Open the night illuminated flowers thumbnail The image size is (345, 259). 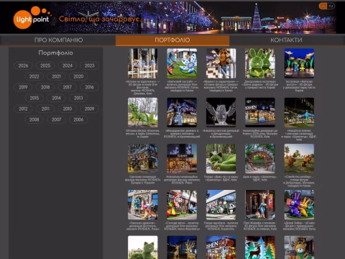(299, 63)
